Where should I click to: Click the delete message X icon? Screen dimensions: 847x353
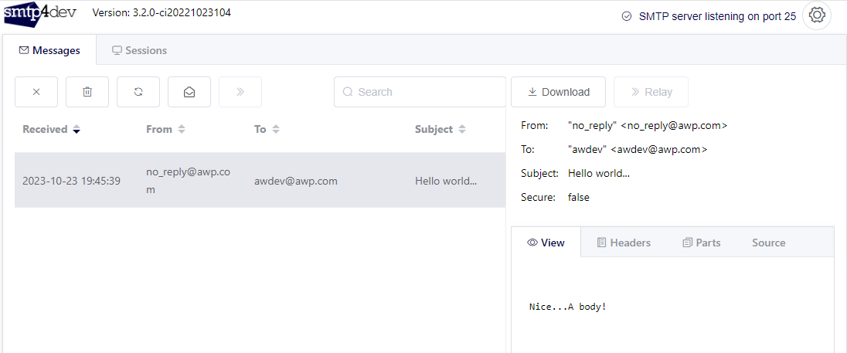[36, 92]
